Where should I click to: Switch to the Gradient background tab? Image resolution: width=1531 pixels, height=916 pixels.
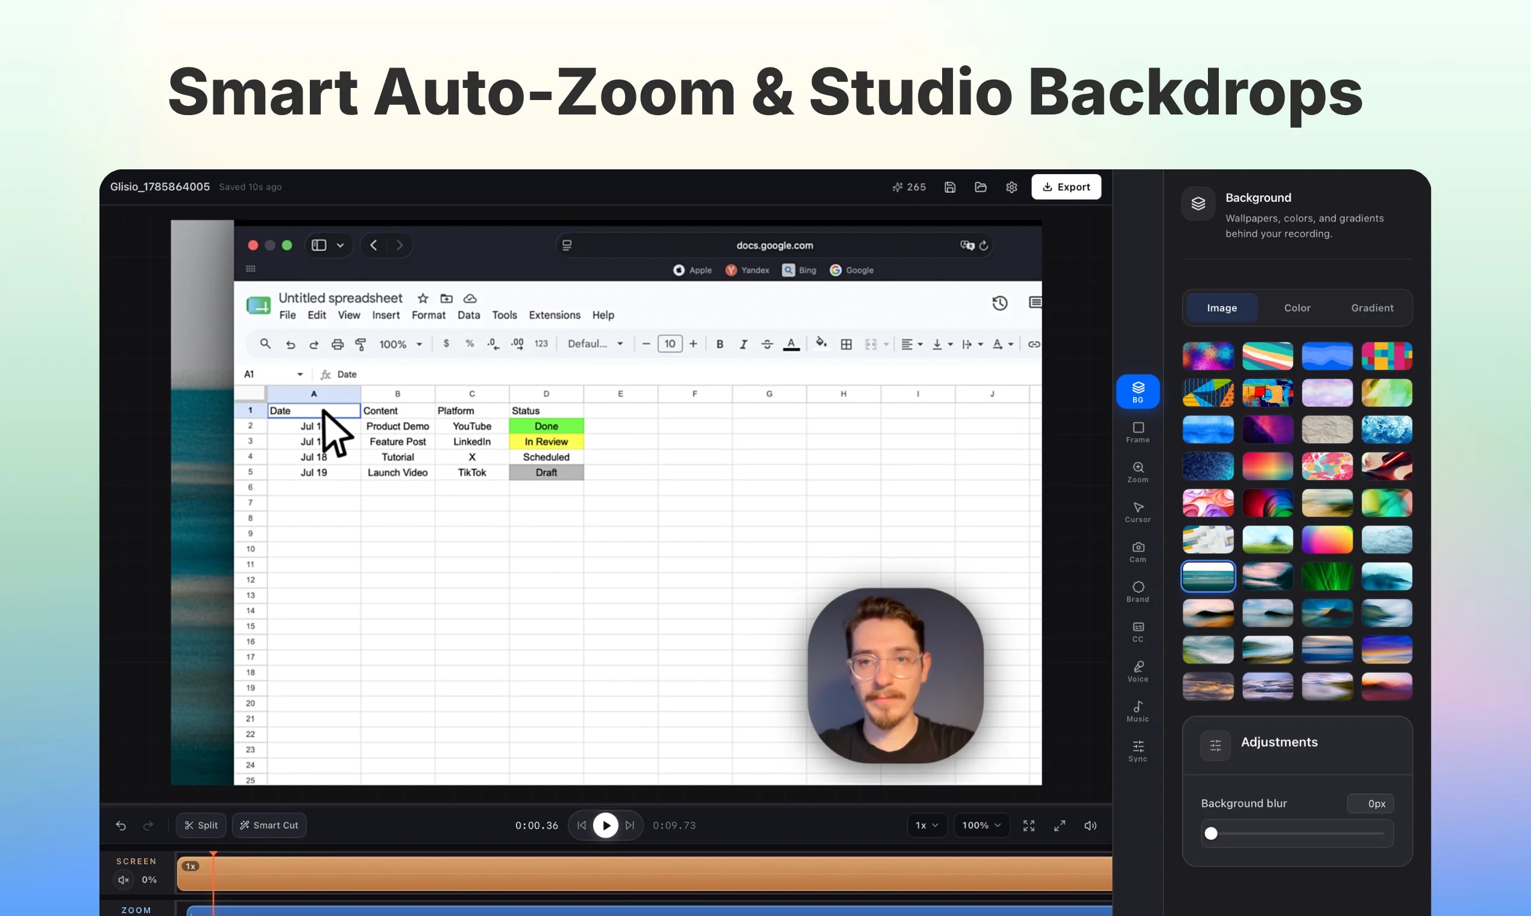pyautogui.click(x=1372, y=307)
